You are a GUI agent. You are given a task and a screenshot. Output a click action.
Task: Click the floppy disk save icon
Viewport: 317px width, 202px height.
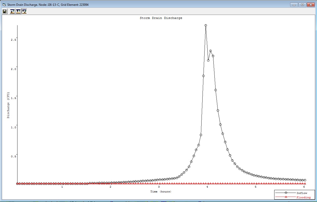[5, 11]
